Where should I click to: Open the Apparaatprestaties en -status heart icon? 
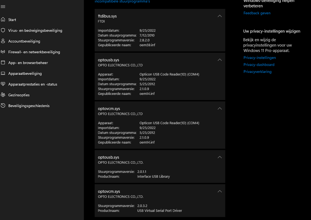coord(3,84)
